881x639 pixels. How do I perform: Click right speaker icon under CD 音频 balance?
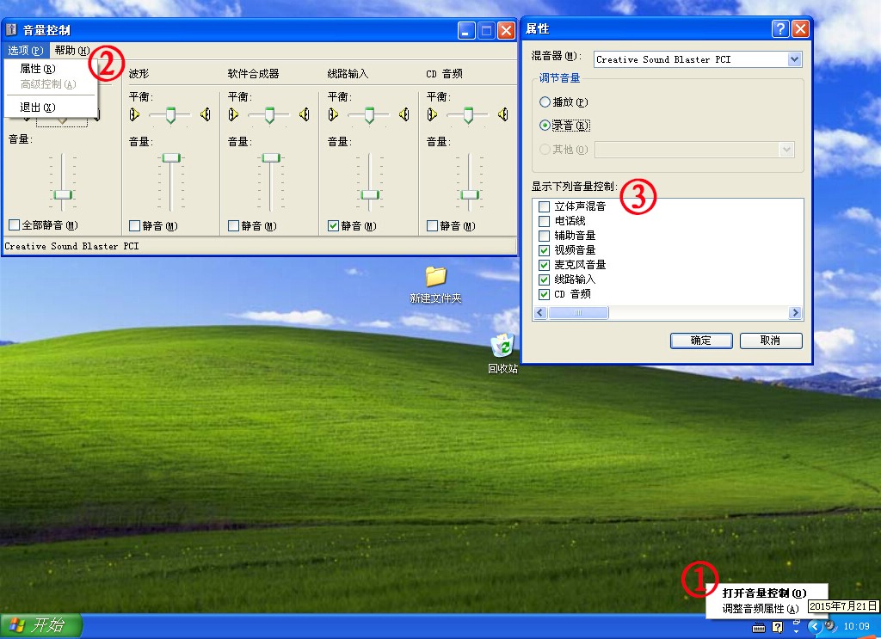click(502, 114)
